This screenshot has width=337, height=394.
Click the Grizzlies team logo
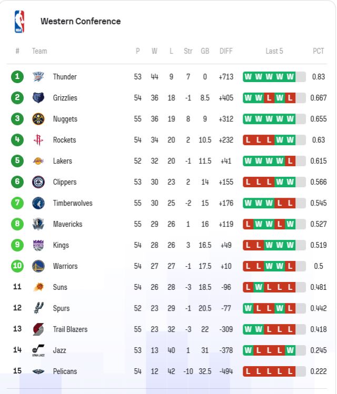click(x=38, y=98)
